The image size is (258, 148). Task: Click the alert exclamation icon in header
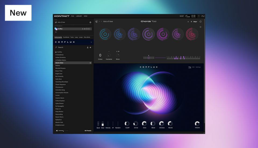[x=199, y=16]
